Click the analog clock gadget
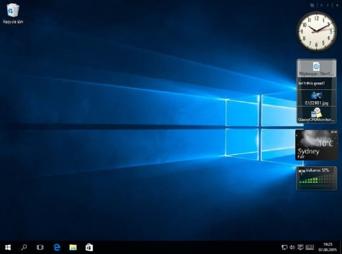The height and width of the screenshot is (254, 342). (x=316, y=30)
